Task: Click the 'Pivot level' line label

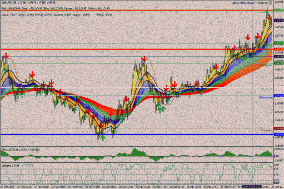Action: click(266, 98)
